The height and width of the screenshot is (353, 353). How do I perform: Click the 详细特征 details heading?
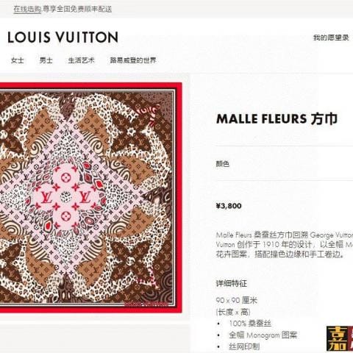pos(232,283)
